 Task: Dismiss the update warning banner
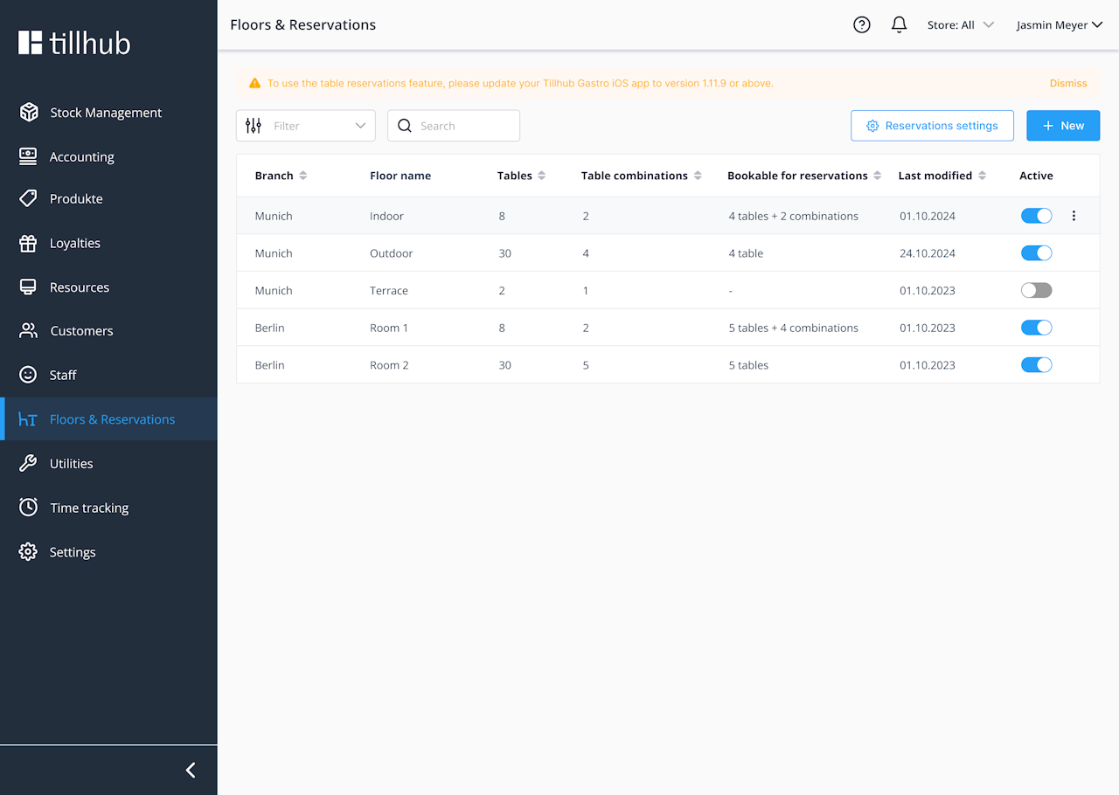click(1068, 83)
